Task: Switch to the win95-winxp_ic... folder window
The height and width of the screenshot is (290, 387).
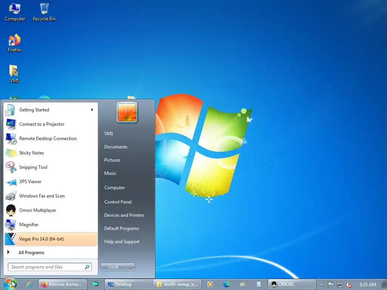Action: 177,284
